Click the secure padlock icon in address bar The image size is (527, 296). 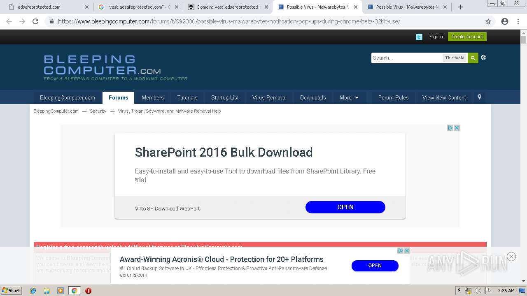[x=51, y=21]
